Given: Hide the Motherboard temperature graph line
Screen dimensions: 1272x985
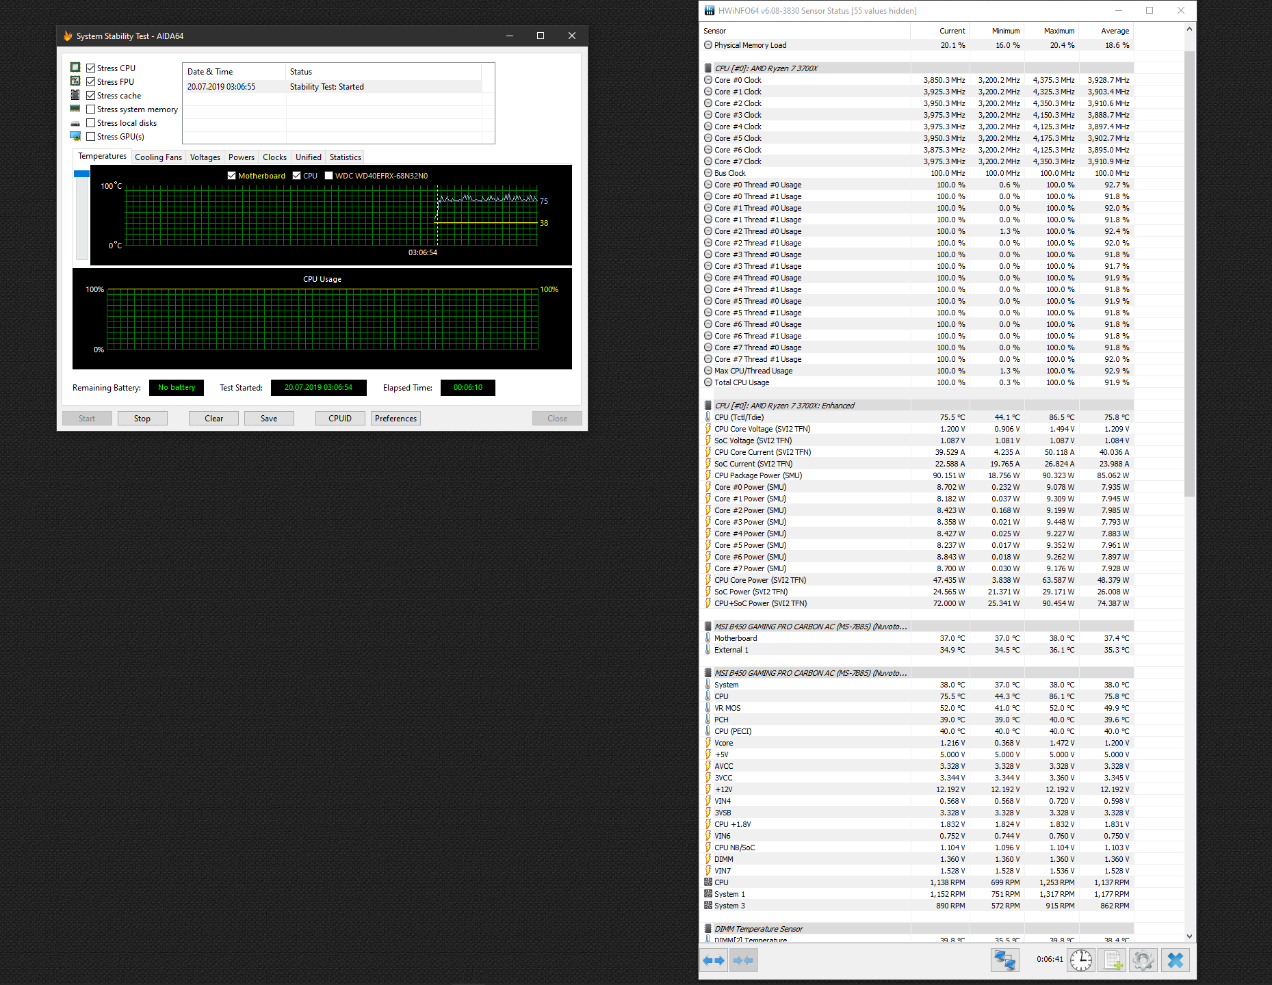Looking at the screenshot, I should tap(232, 176).
